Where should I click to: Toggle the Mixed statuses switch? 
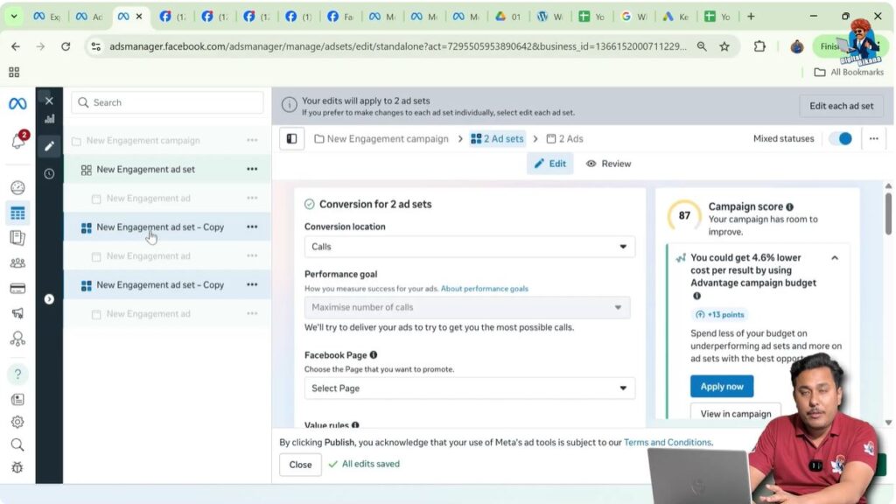(x=839, y=138)
